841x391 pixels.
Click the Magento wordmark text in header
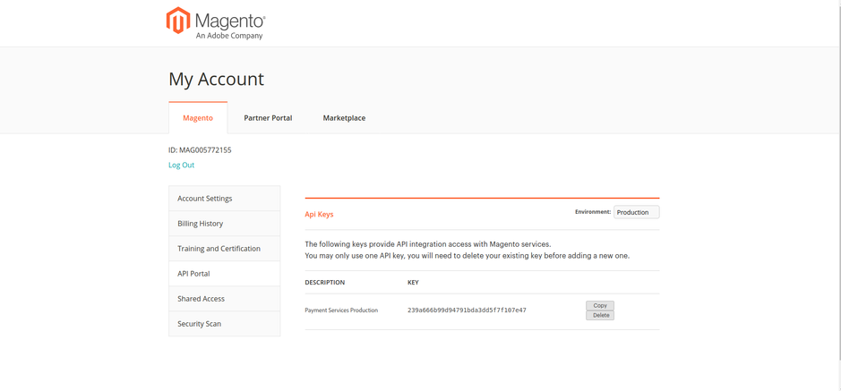[x=230, y=21]
